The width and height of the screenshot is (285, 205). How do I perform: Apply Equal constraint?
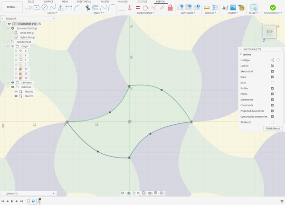[x=138, y=8]
